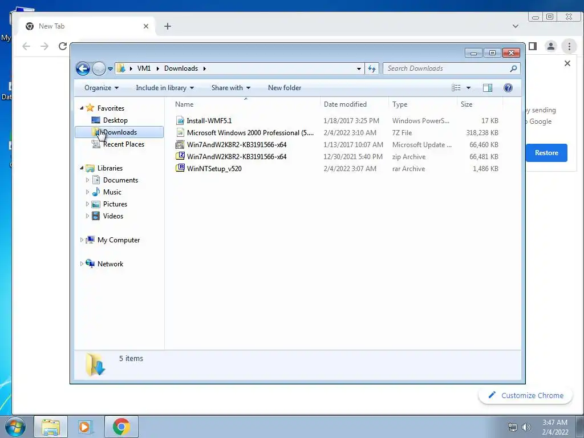Open the Share with menu

(x=230, y=88)
